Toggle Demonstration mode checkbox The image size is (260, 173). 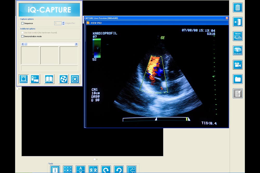[x=22, y=36]
